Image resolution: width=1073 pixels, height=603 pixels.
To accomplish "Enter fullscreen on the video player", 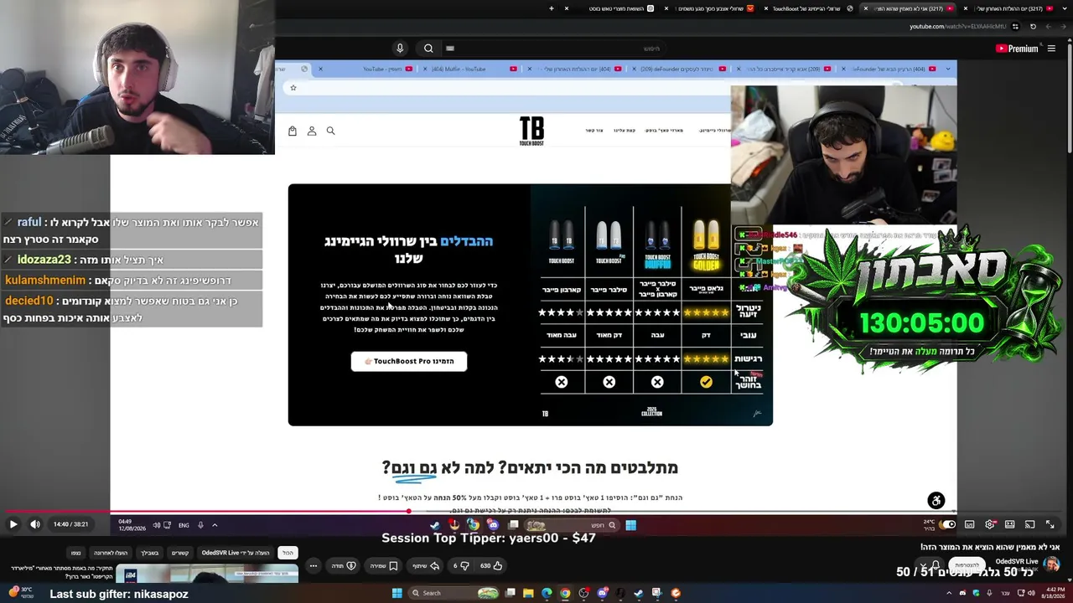I will [1050, 524].
